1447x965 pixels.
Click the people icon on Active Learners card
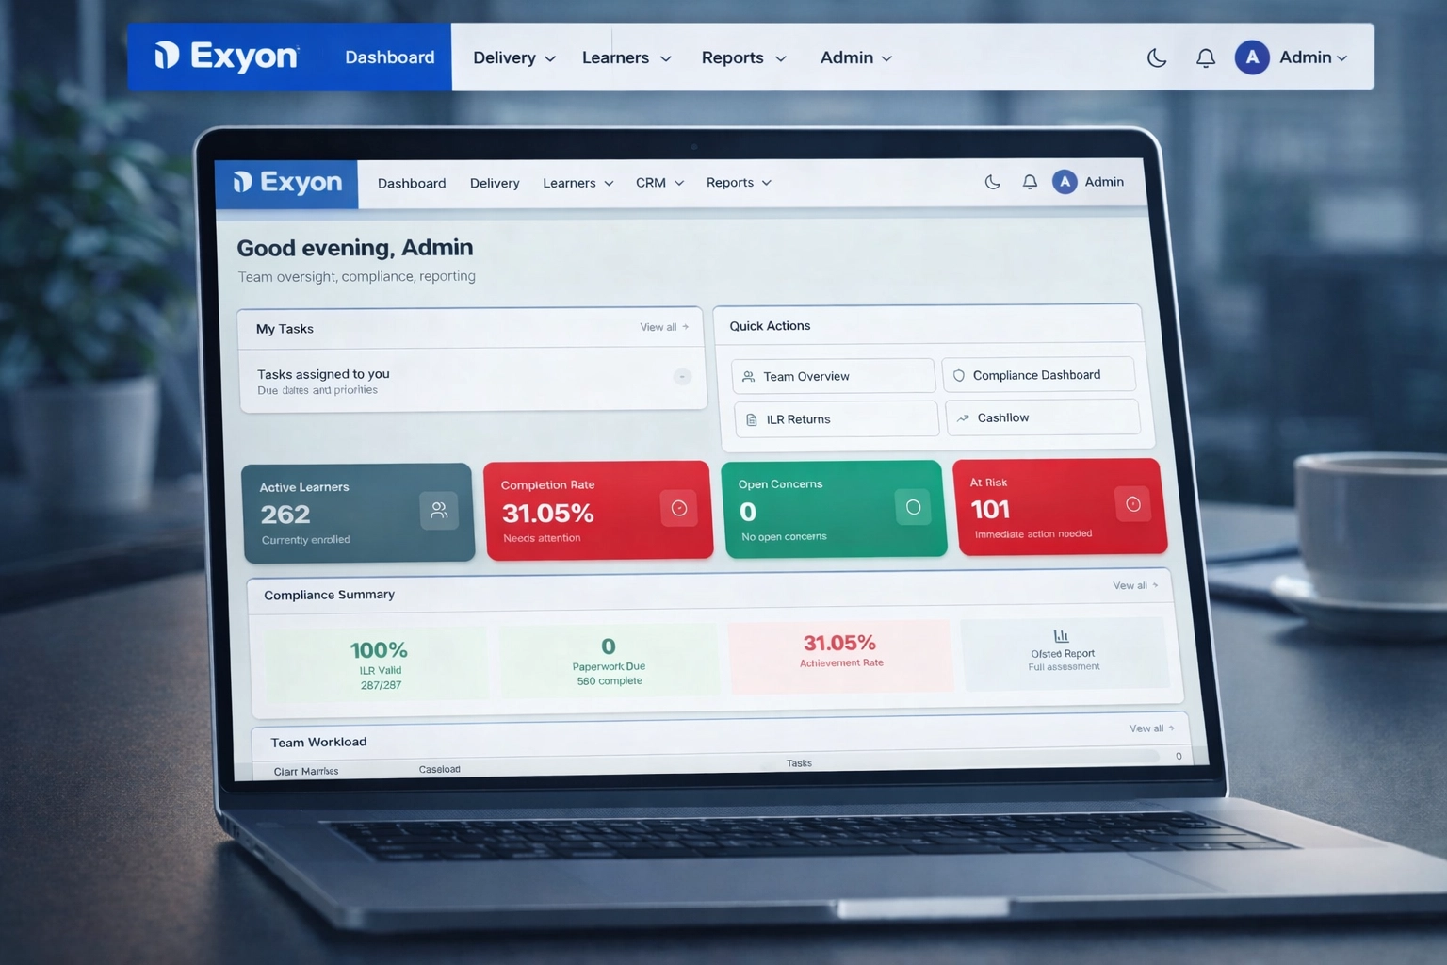tap(439, 510)
